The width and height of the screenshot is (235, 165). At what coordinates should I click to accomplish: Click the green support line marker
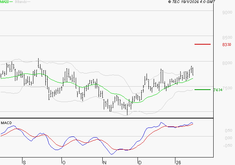click(x=202, y=90)
